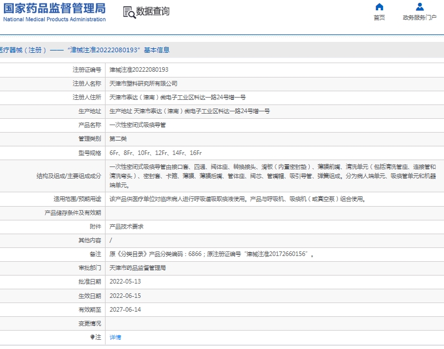Click the home (首页) house icon
444x349 pixels.
[379, 7]
